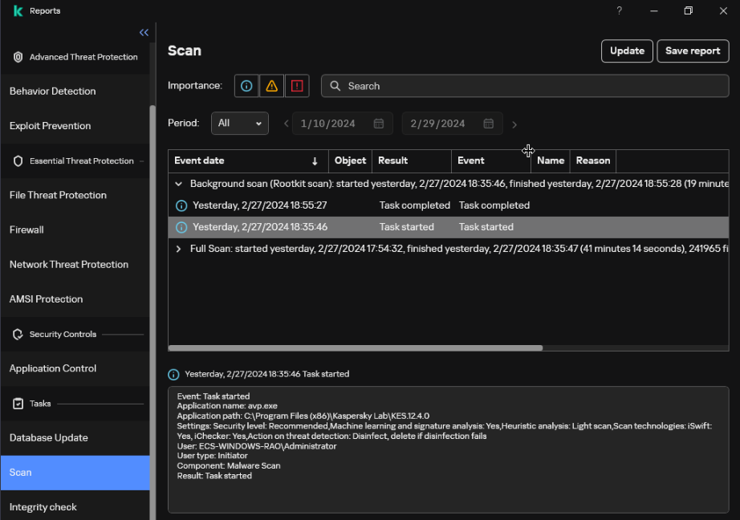Collapse the sidebar with double-chevron icon
Screen dimensions: 740x520
tap(144, 33)
